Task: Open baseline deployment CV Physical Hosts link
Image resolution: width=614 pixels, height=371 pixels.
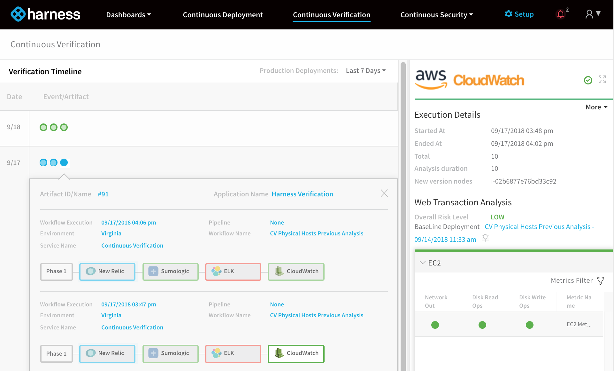Action: [x=539, y=227]
